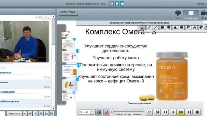The width and height of the screenshot is (207, 116).
Task: Open the settings gear in the top bar
Action: point(112,4)
